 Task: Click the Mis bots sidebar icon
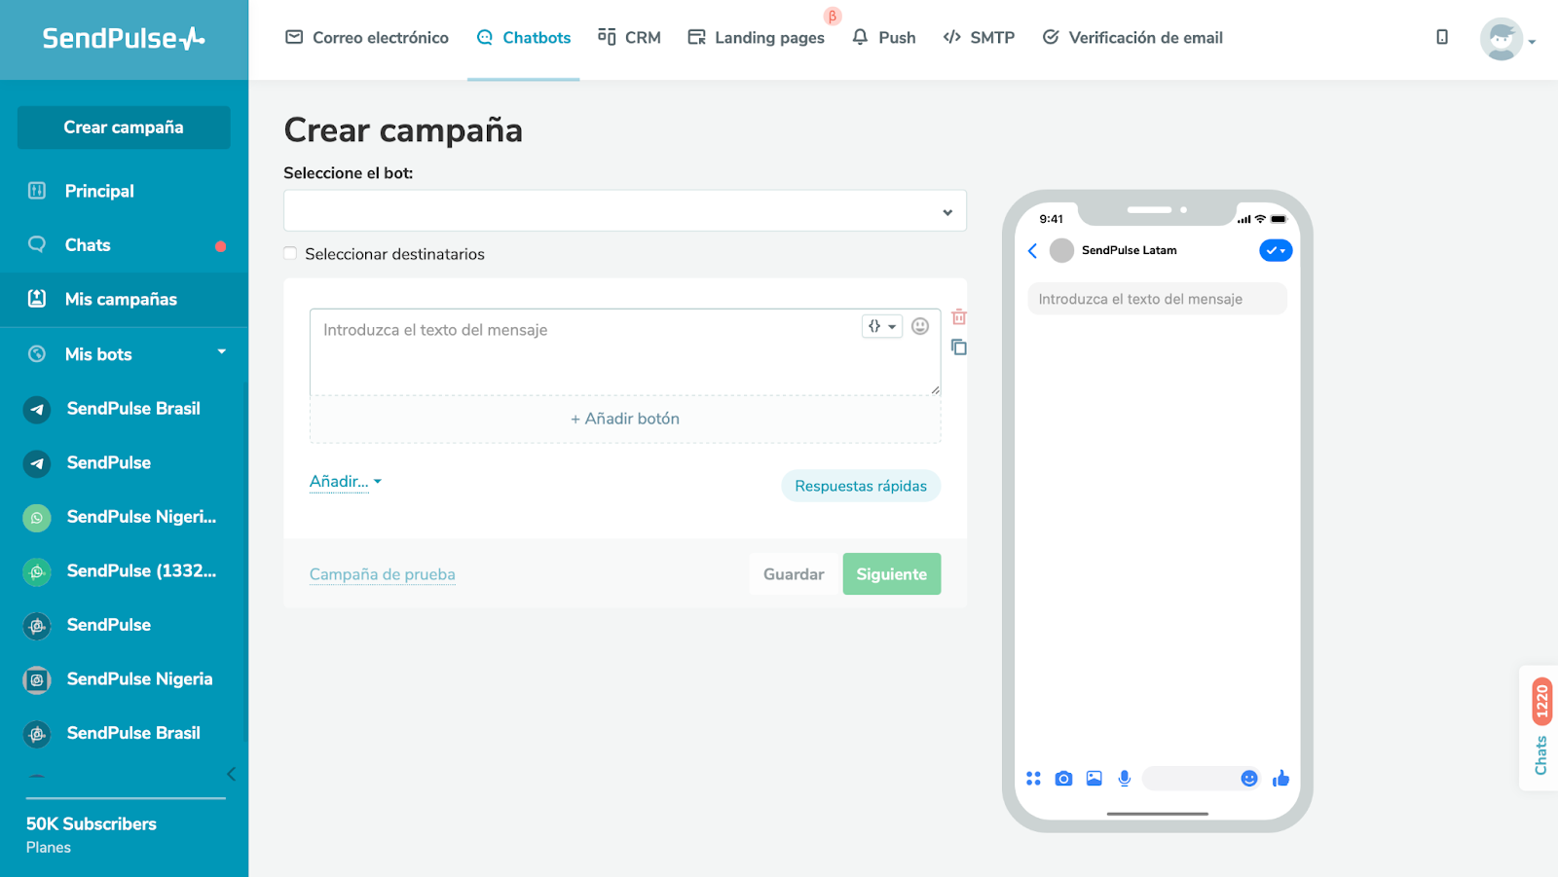tap(37, 354)
